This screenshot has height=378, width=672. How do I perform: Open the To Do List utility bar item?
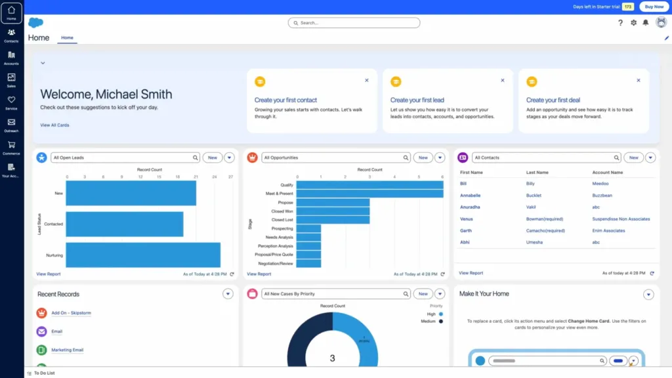[41, 373]
